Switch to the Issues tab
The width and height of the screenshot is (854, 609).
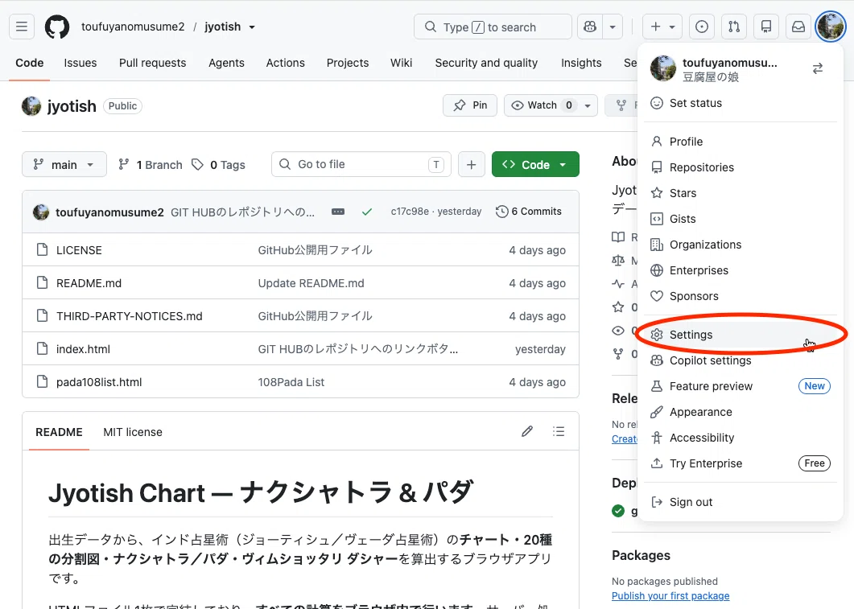pyautogui.click(x=80, y=63)
